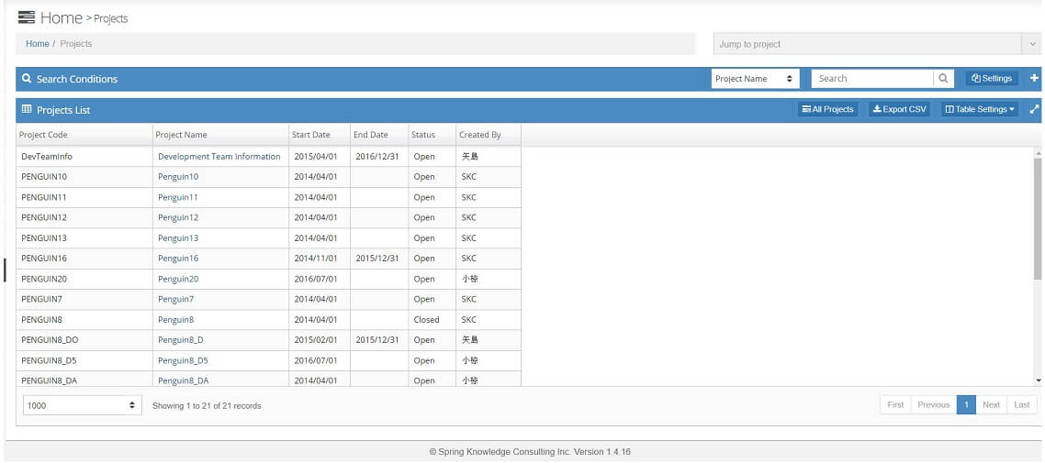Go to the Home breadcrumb link
Screen dimensions: 1045x463
(38, 44)
